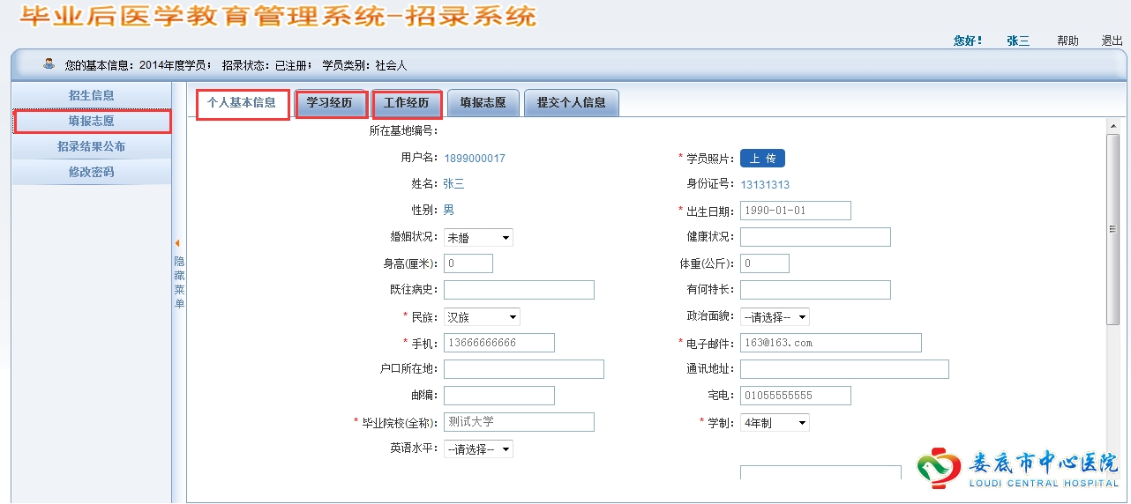The height and width of the screenshot is (504, 1131).
Task: Go to the 提交个人信息 tab
Action: 571,103
